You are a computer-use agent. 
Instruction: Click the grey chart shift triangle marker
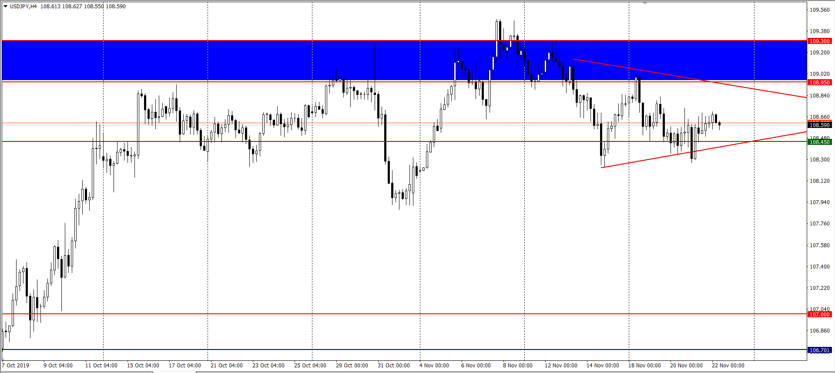pyautogui.click(x=645, y=3)
